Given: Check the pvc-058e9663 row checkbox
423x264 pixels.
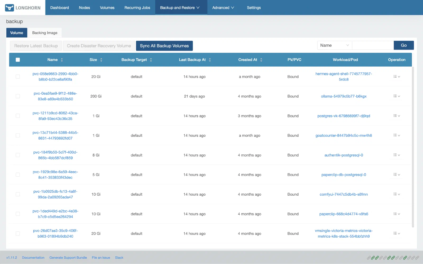Looking at the screenshot, I should point(18,77).
